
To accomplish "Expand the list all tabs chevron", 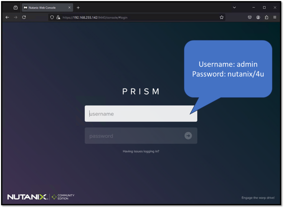I will pos(234,8).
